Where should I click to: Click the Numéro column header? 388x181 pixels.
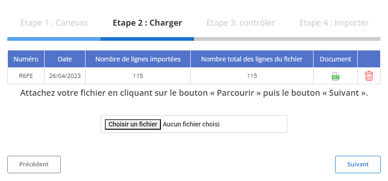coord(26,59)
